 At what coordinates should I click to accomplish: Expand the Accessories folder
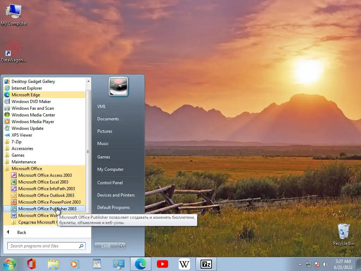[x=44, y=148]
